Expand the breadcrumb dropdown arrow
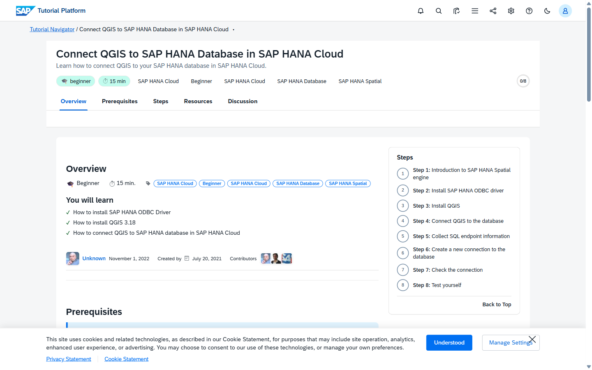This screenshot has width=592, height=370. (234, 30)
